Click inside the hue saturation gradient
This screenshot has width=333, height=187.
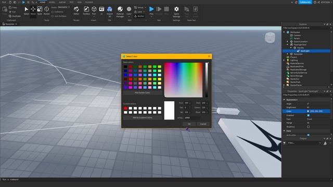coord(184,80)
